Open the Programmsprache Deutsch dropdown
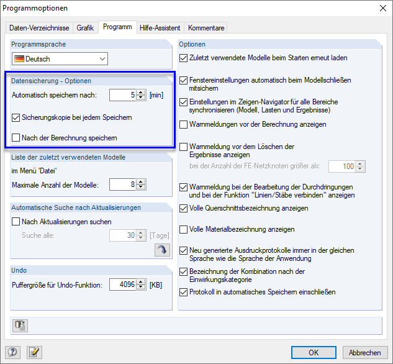The height and width of the screenshot is (364, 393). point(60,58)
